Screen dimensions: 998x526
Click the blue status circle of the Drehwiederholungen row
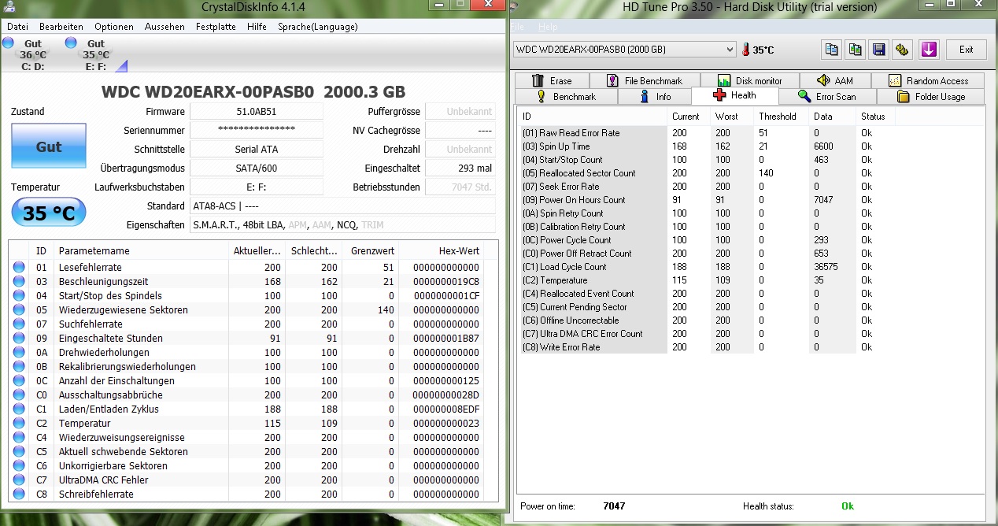point(19,352)
